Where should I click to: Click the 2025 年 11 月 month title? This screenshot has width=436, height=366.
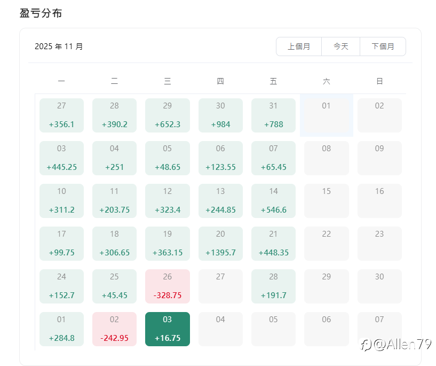59,46
